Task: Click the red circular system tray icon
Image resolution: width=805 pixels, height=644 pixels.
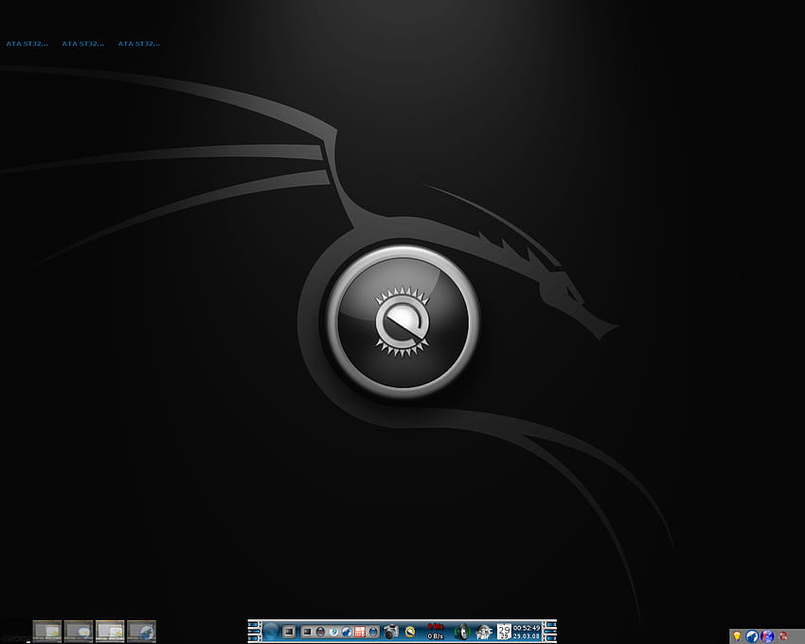Action: (783, 636)
